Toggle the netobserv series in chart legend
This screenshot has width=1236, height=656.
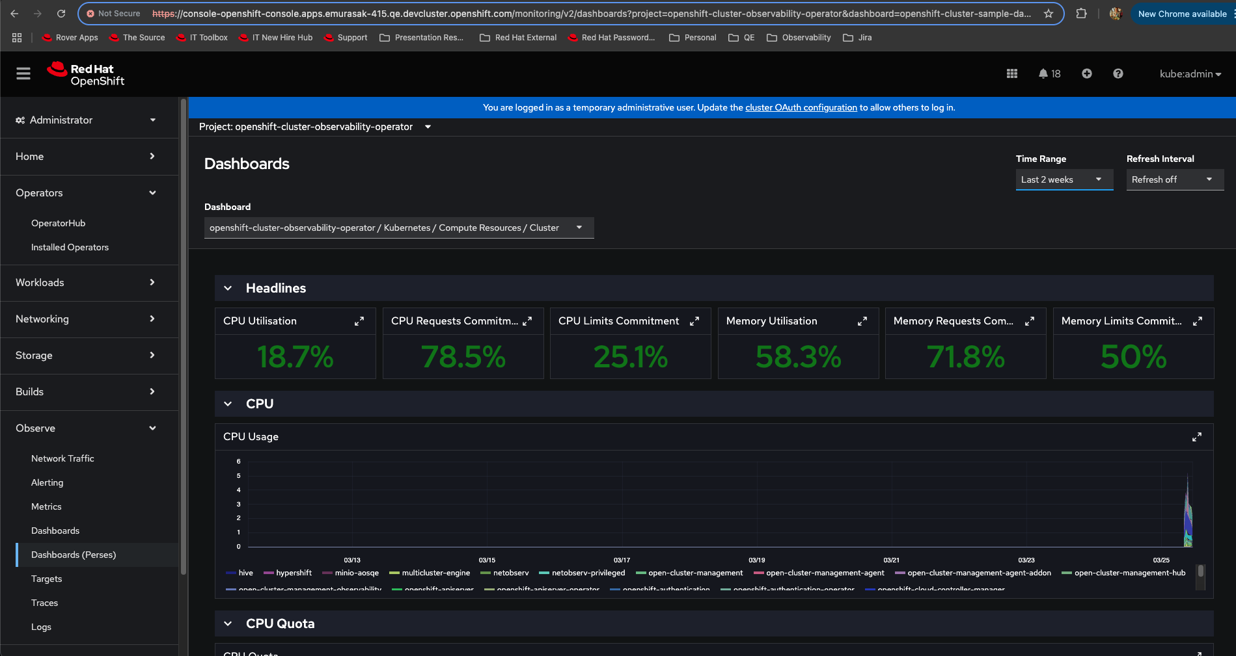[510, 573]
